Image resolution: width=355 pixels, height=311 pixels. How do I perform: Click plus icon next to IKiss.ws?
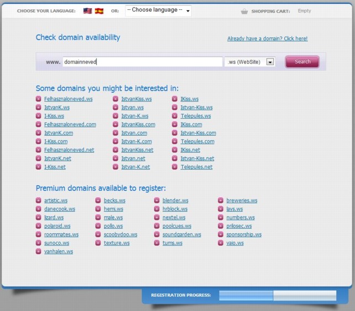pyautogui.click(x=174, y=99)
